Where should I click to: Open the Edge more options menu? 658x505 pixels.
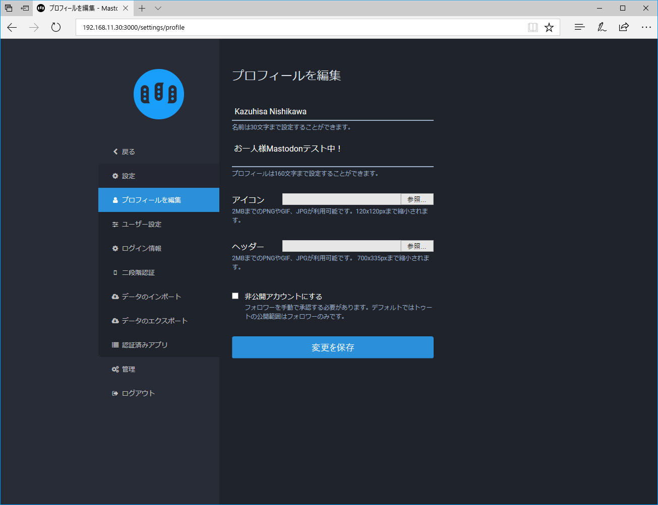(x=646, y=27)
